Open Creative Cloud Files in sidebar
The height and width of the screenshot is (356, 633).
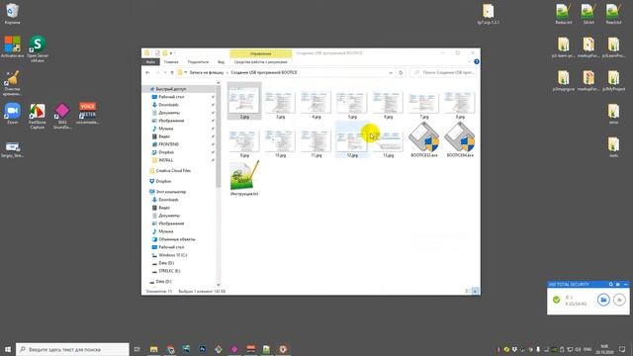coord(173,171)
